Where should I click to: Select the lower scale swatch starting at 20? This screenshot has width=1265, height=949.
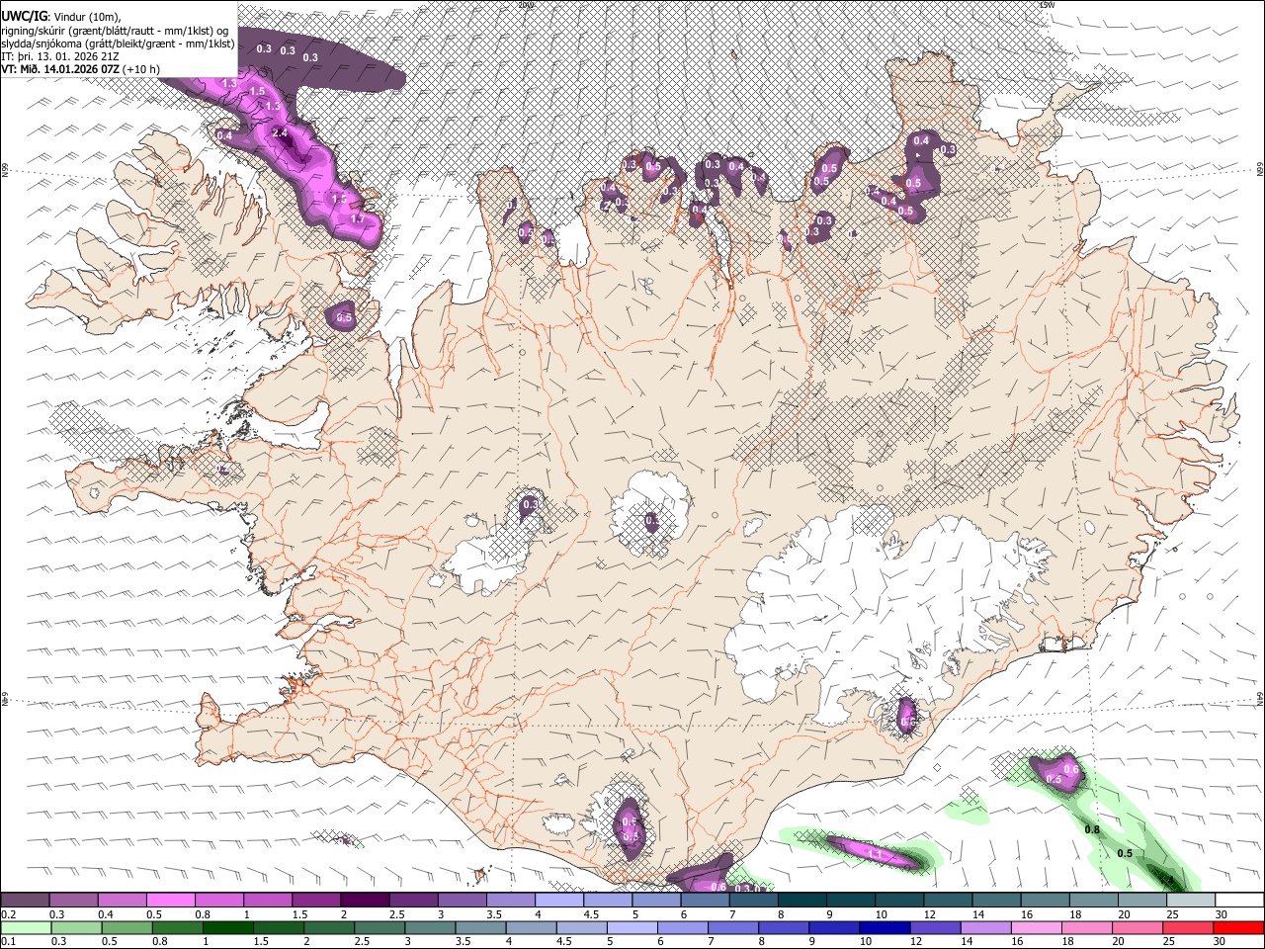click(1136, 927)
